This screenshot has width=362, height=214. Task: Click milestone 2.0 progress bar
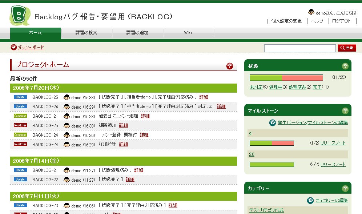pos(272,165)
